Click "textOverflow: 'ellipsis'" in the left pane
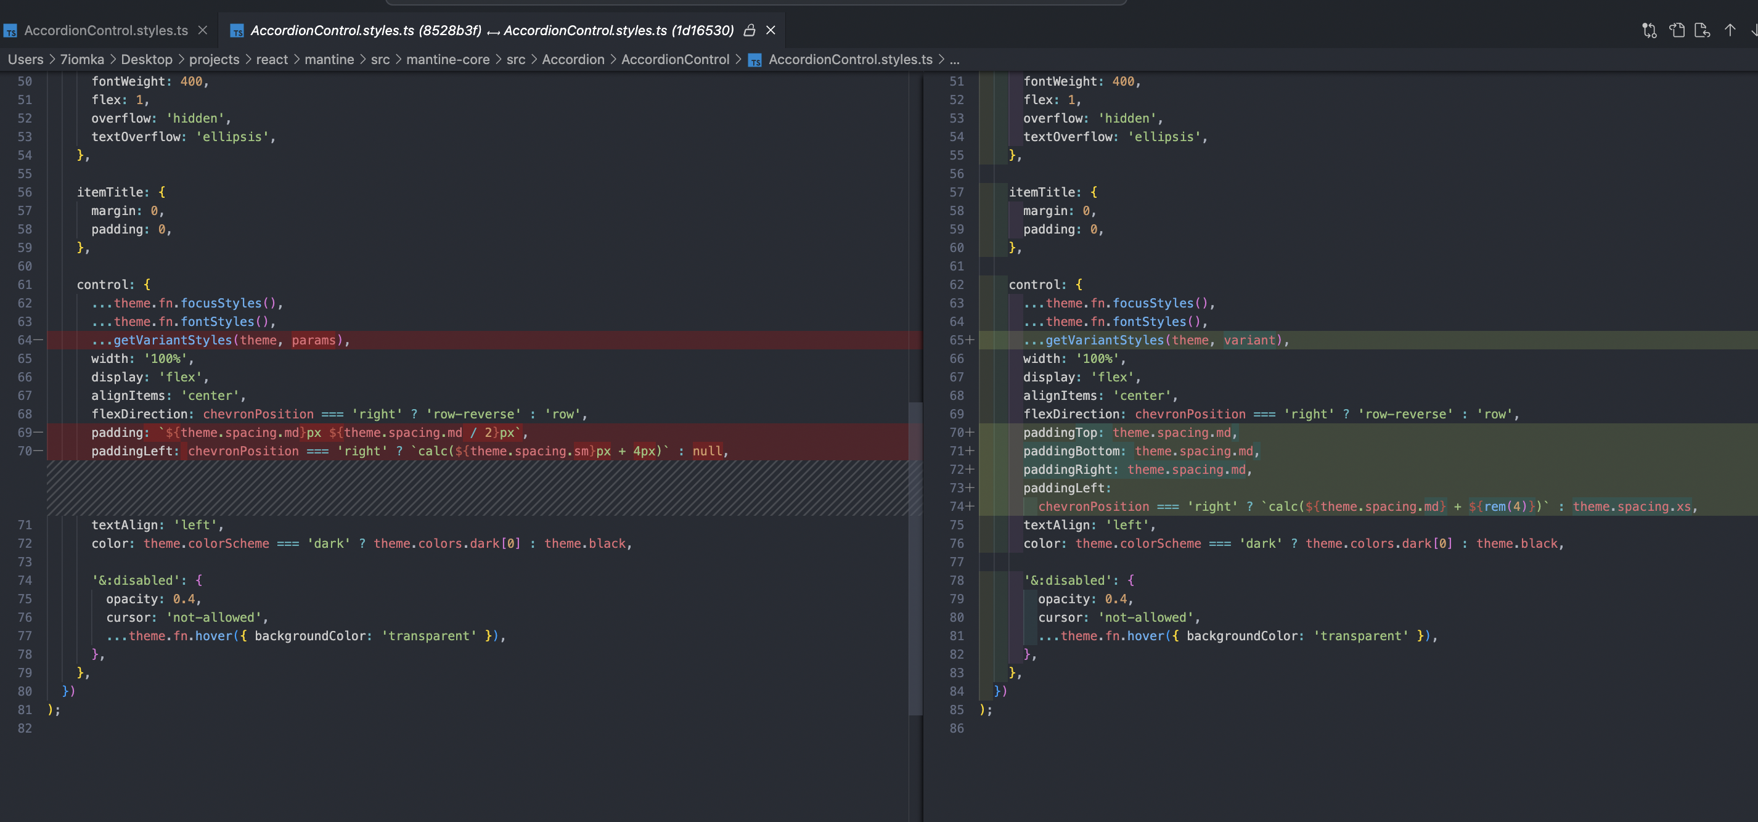 179,136
